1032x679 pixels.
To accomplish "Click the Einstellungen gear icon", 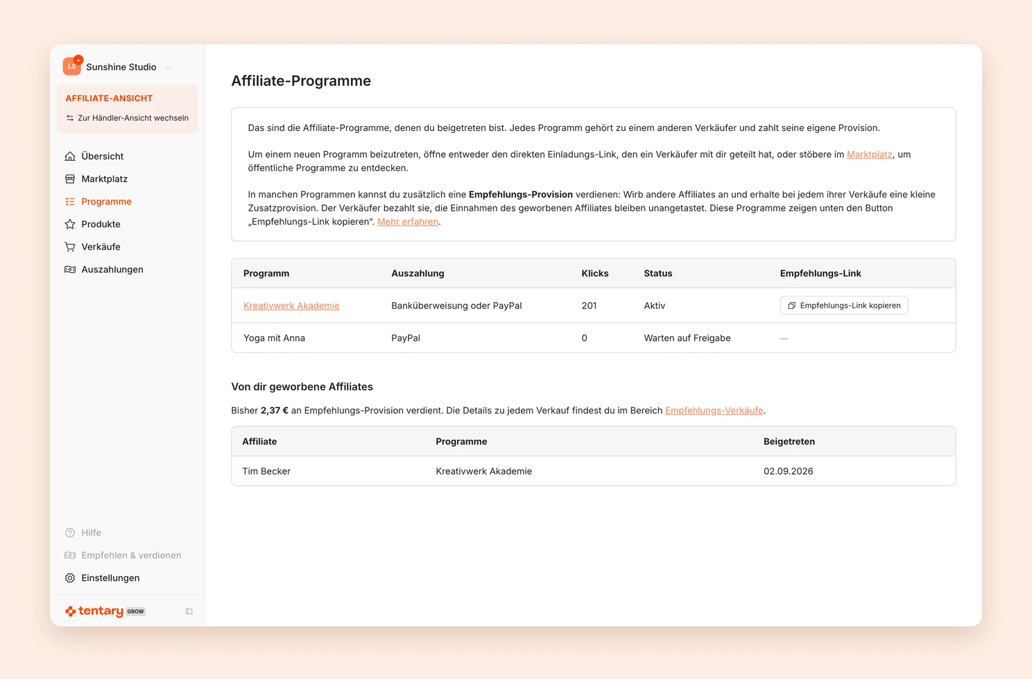I will pos(70,578).
